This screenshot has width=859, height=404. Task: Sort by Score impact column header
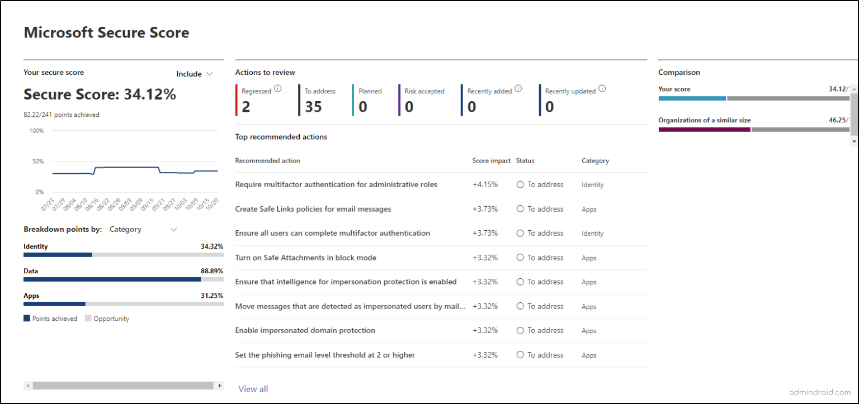[491, 161]
